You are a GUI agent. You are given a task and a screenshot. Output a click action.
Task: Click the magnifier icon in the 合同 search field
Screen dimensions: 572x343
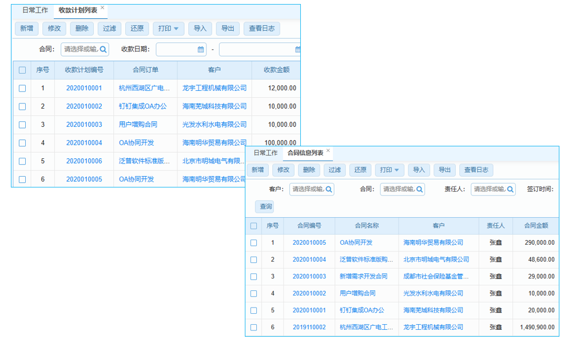coord(103,49)
